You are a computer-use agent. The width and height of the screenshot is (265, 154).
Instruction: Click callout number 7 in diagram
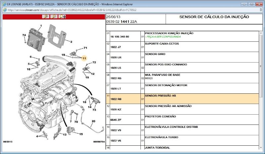click(x=71, y=122)
